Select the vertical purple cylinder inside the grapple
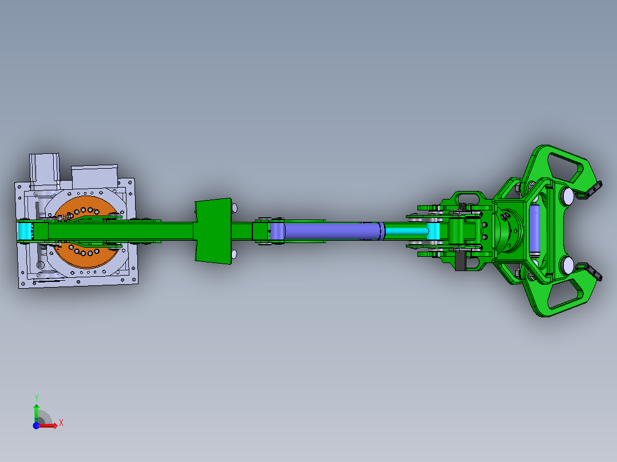Screen dimensions: 617x462 click(535, 230)
